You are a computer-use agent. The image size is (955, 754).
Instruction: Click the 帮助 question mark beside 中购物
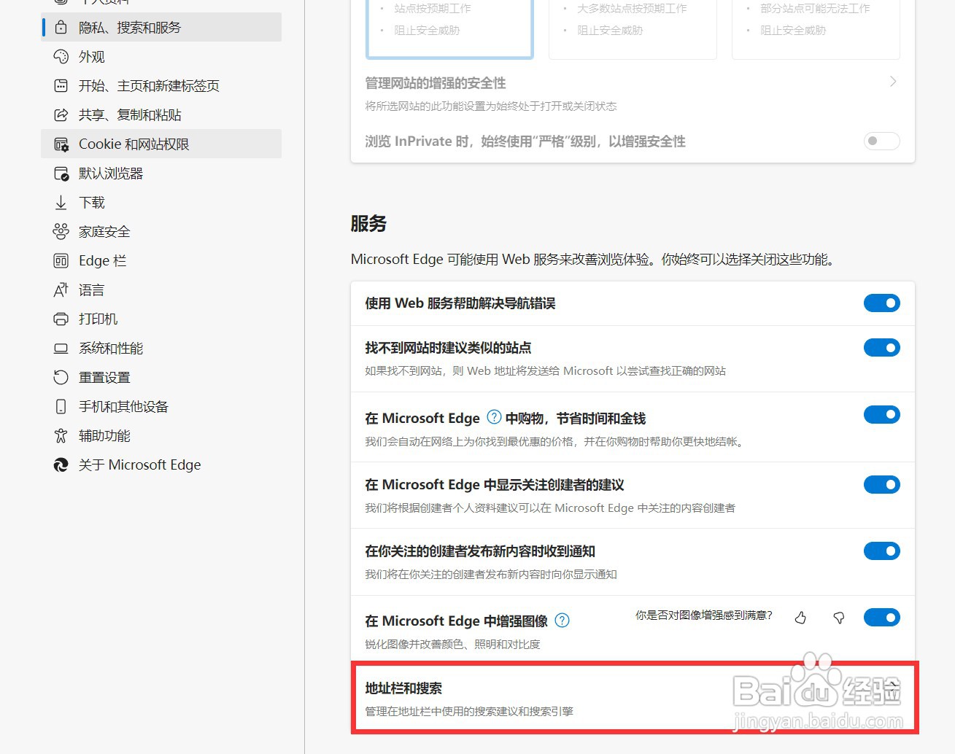click(493, 417)
